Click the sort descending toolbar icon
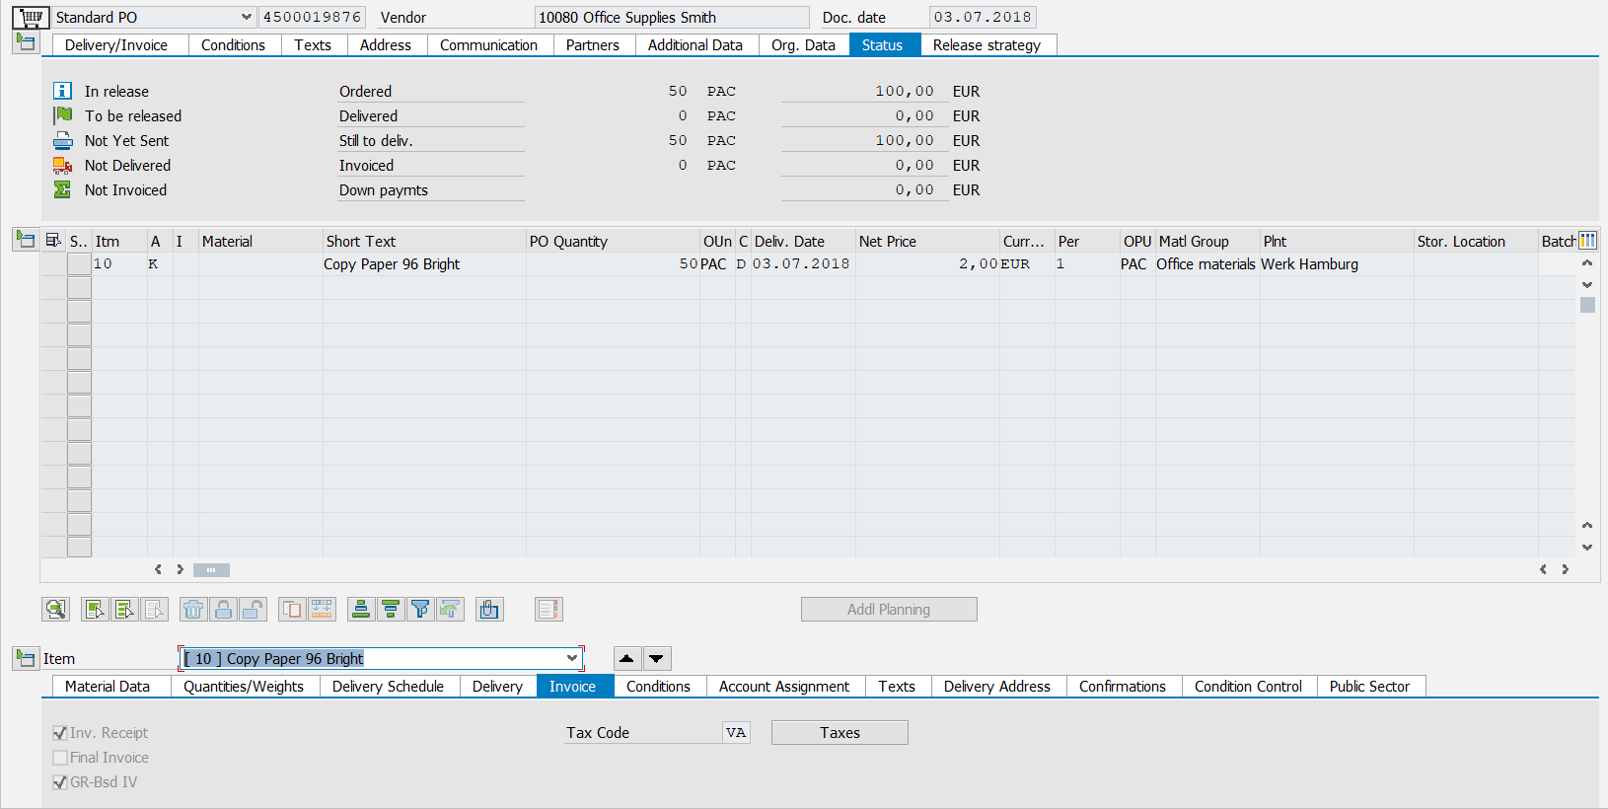1608x809 pixels. pos(391,610)
